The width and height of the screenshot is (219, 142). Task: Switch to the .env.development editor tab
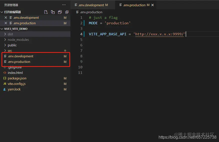[93, 5]
